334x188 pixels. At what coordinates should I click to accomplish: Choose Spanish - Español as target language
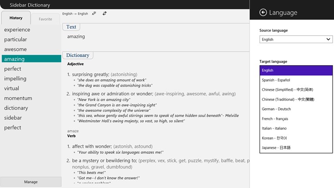(x=296, y=80)
